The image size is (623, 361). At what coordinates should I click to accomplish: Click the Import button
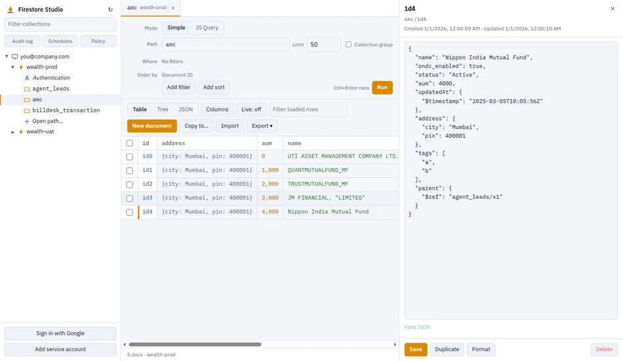point(230,126)
